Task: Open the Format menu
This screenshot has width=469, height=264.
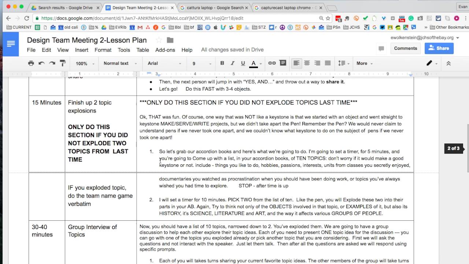Action: point(103,50)
